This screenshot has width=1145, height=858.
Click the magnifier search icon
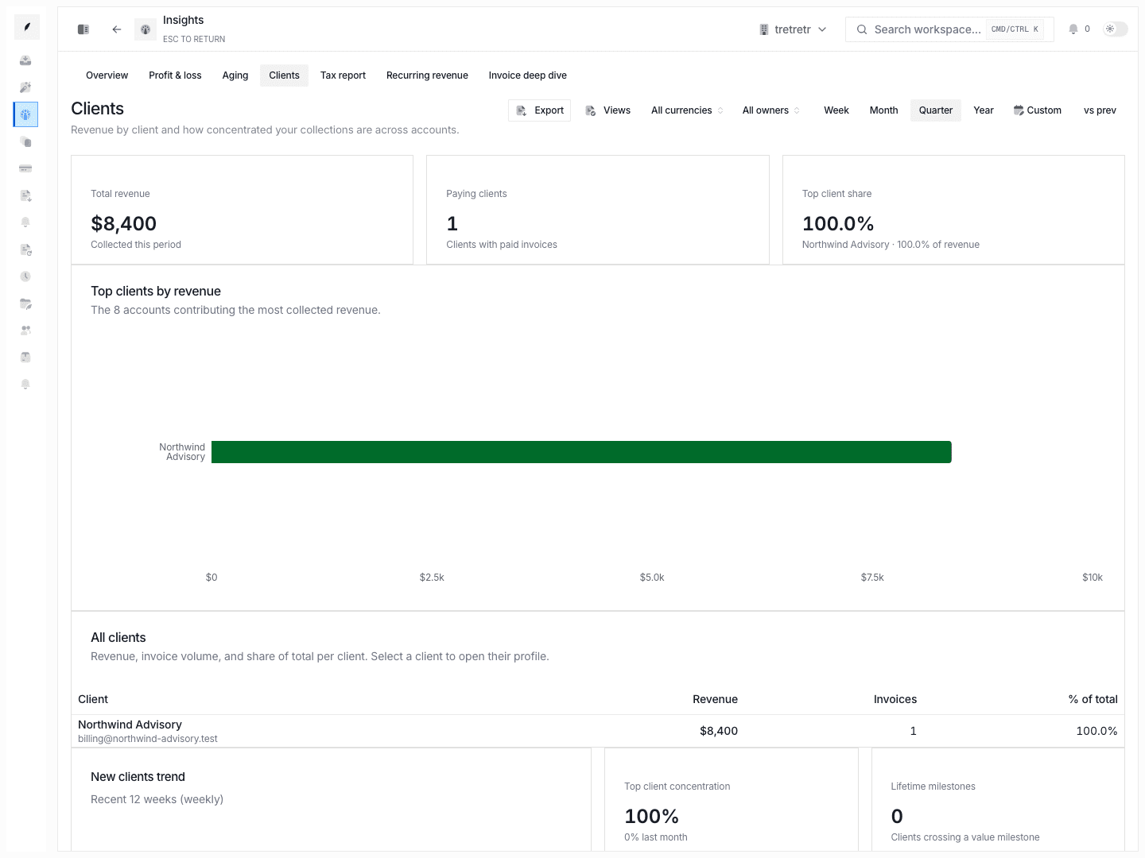point(862,29)
